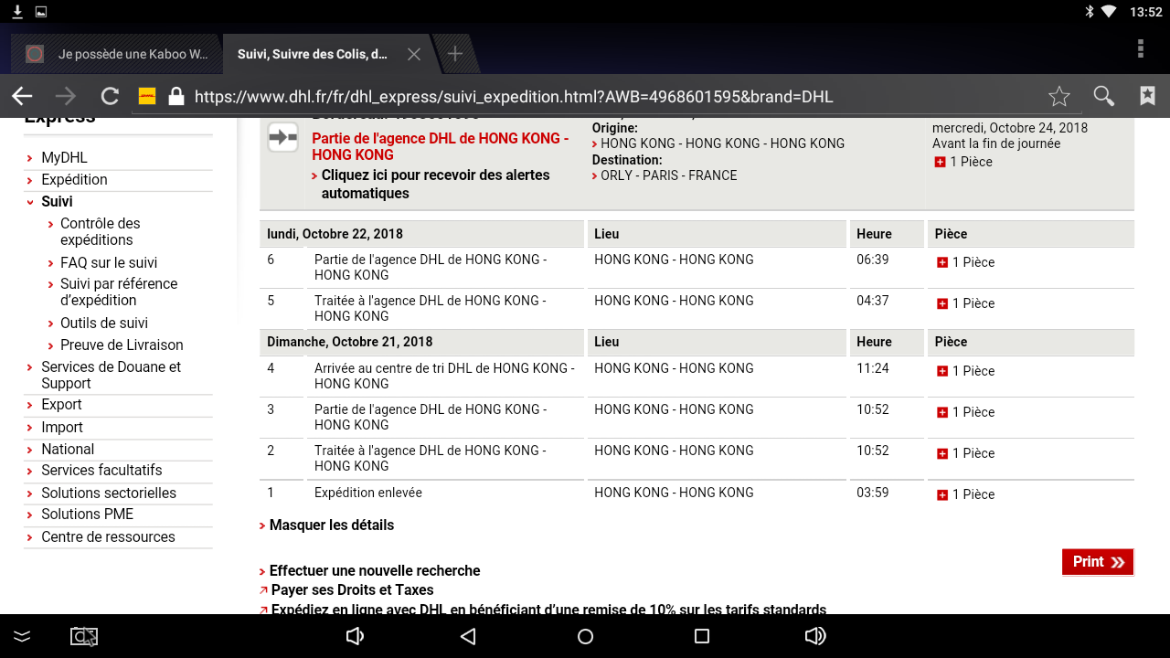Open Services de Douane et Support
This screenshot has height=658, width=1170.
111,375
